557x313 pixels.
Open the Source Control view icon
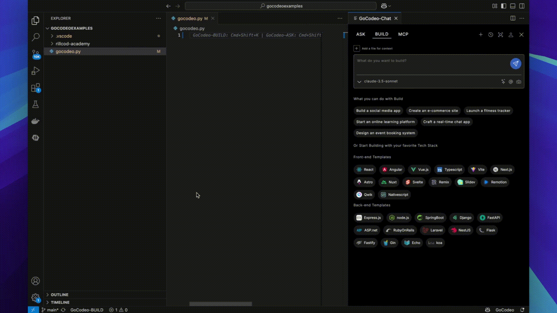coord(35,54)
